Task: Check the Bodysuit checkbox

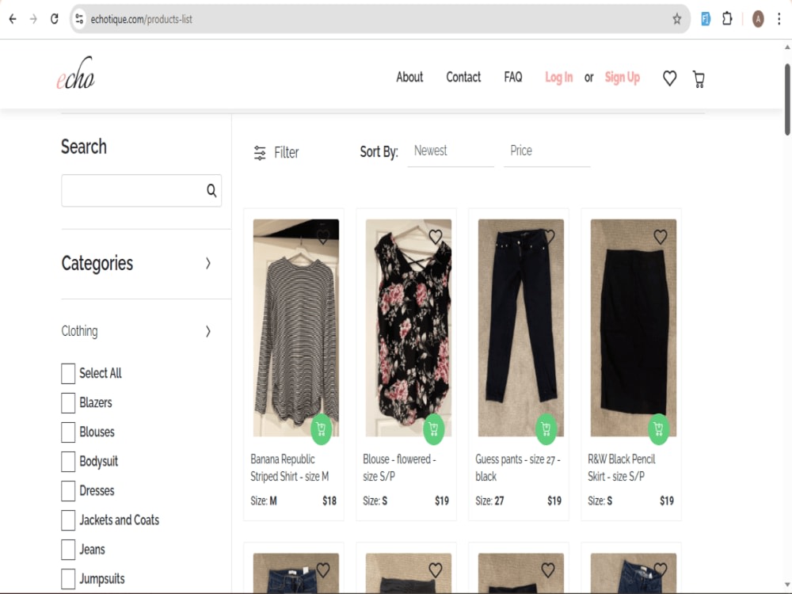Action: (68, 462)
